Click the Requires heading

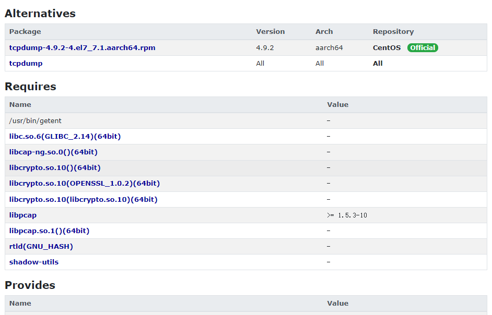pyautogui.click(x=30, y=87)
